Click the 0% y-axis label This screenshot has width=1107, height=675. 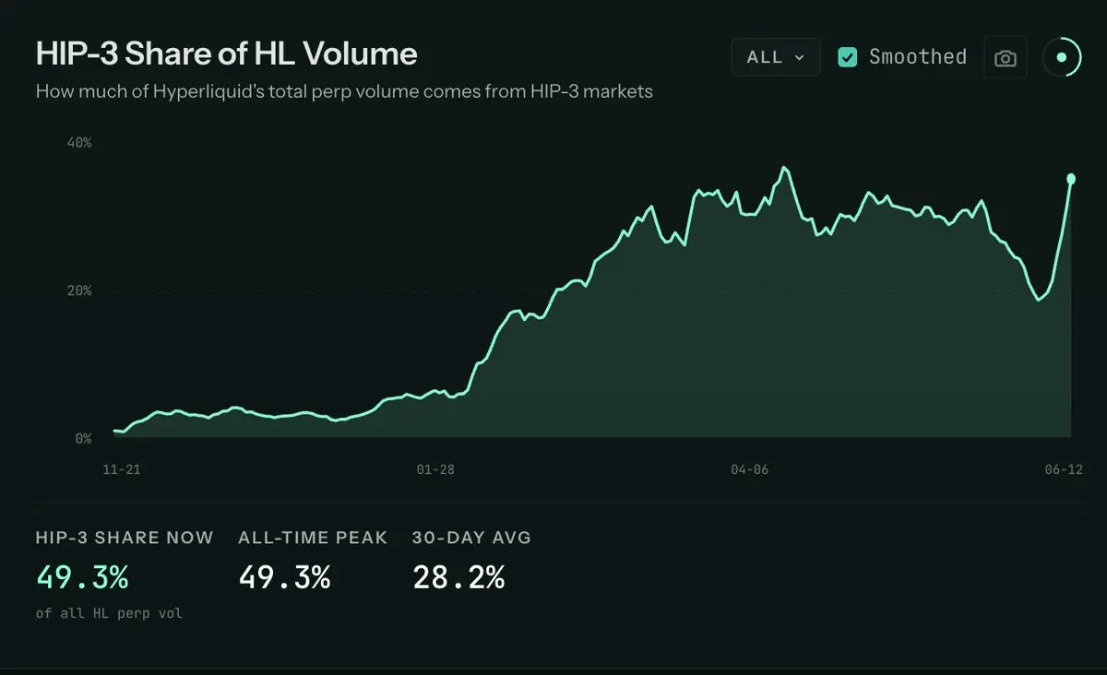click(83, 439)
